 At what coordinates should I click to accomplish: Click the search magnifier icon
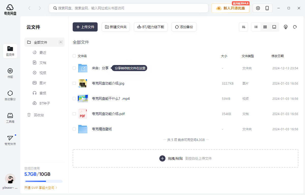coord(55,8)
